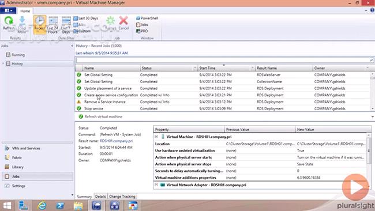Select Last 7 Days filter
Viewport: 375px width, 211px height.
66,25
